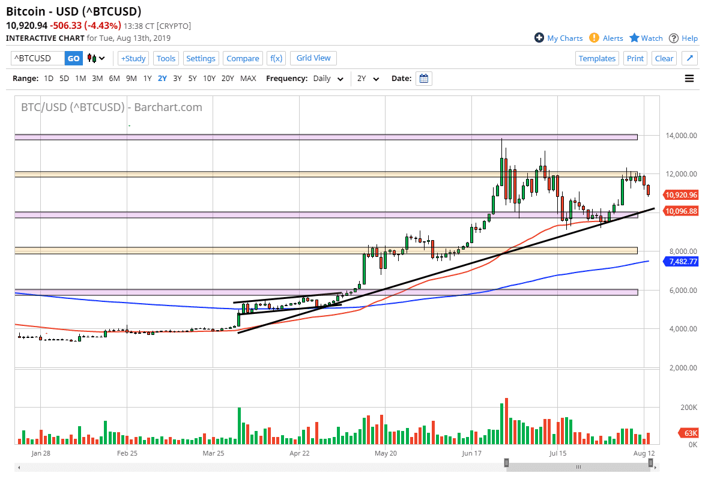Open the 2Y zoom level dropdown
Viewport: 705px width, 479px height.
[x=368, y=78]
